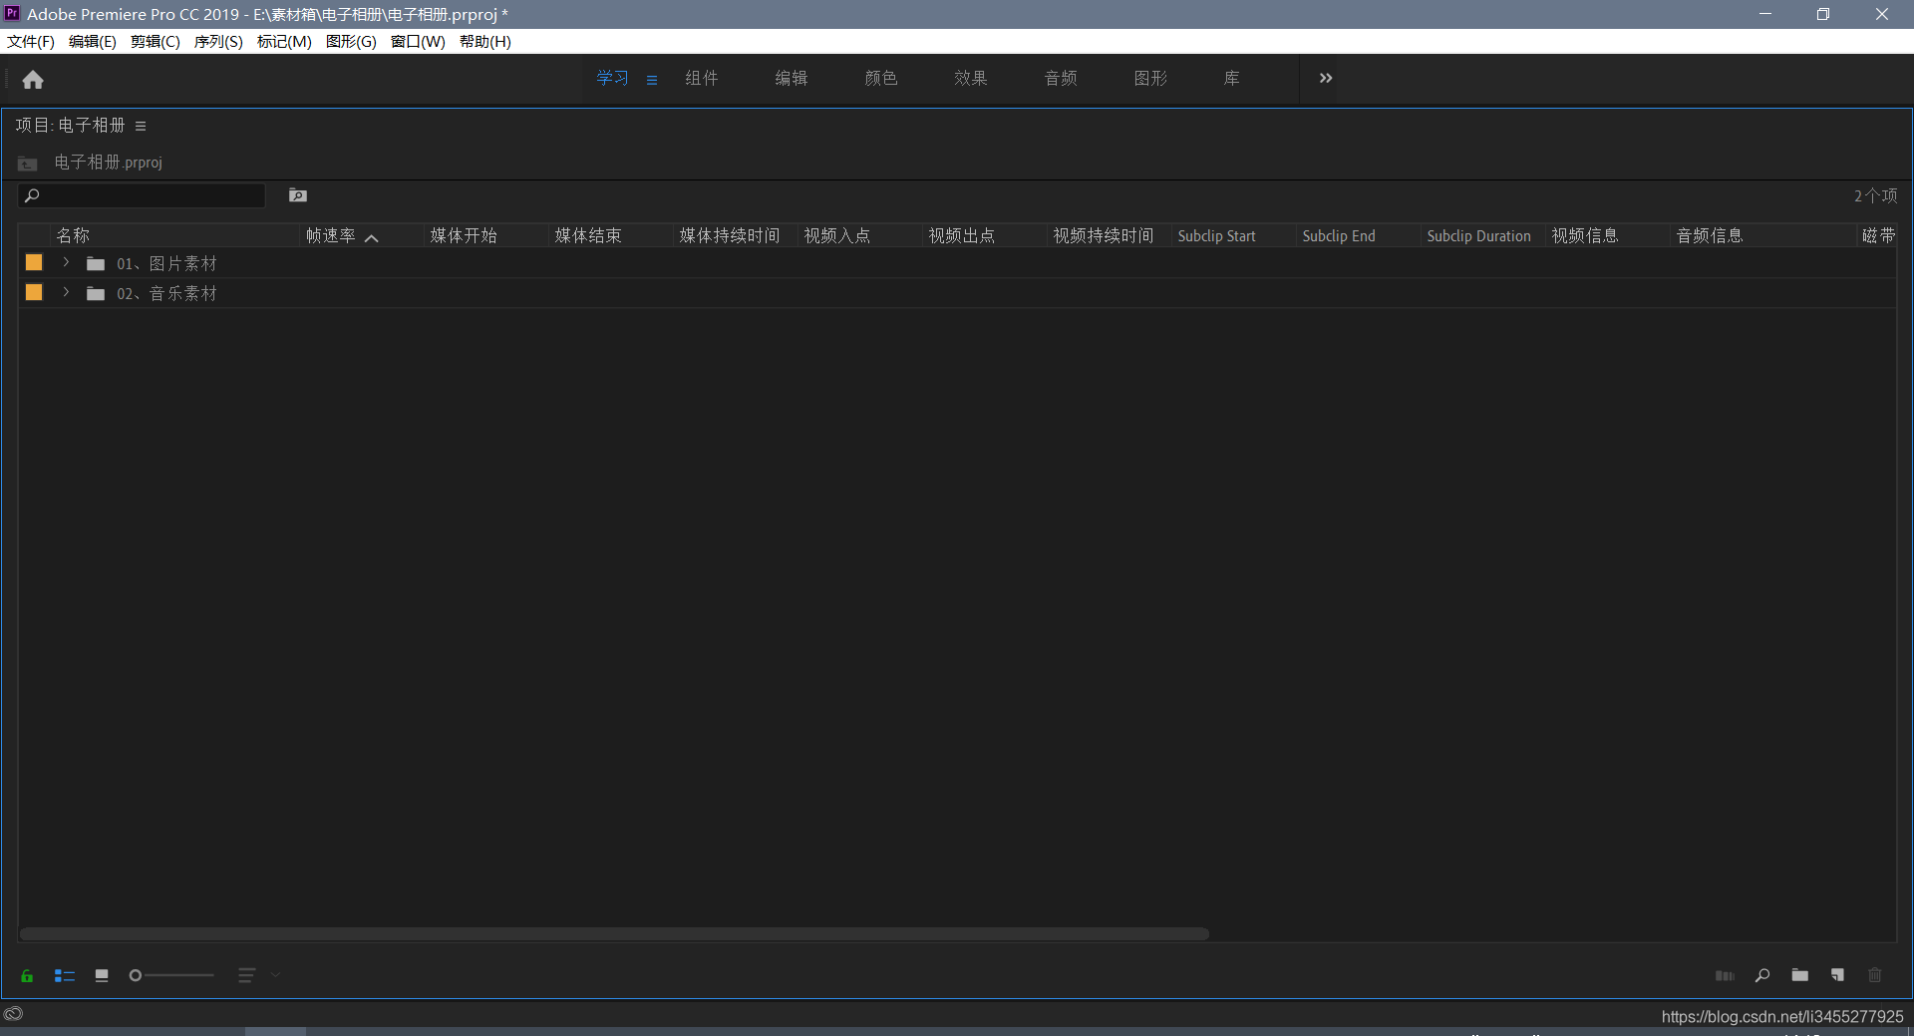This screenshot has width=1914, height=1036.
Task: Open the 序列(S) menu
Action: [218, 41]
